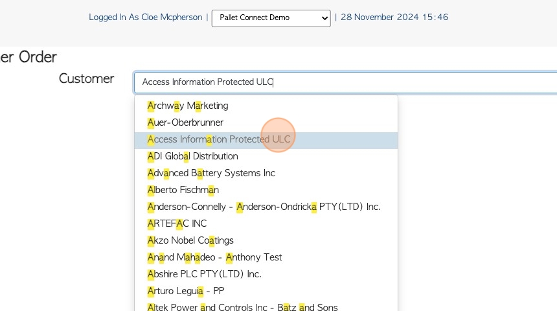Choose Anand Mahadeo - Anthony Test
The width and height of the screenshot is (557, 311).
pyautogui.click(x=266, y=257)
